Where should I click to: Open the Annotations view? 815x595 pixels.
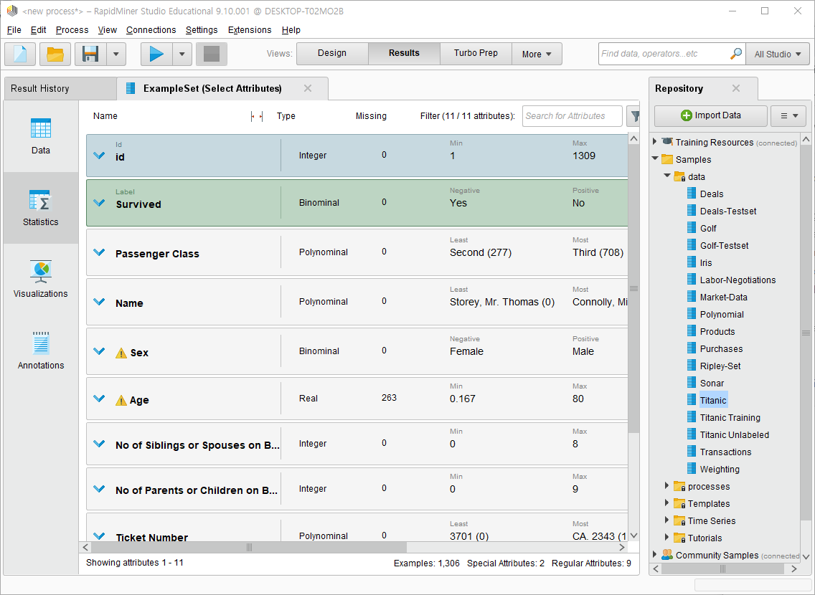(x=41, y=351)
